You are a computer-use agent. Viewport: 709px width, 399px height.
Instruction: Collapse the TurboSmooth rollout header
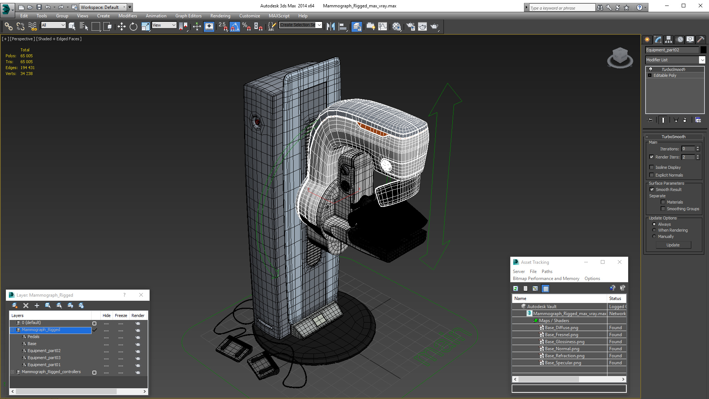click(x=673, y=137)
